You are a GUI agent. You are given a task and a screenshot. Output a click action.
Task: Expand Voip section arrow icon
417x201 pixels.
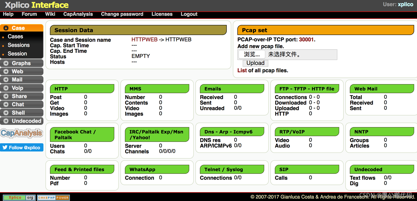6,88
